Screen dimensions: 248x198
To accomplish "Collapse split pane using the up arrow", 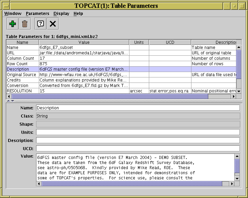I will [9, 101].
